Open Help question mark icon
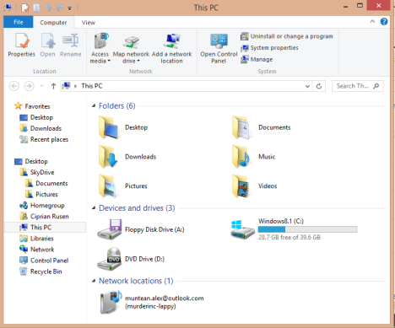 coord(384,21)
